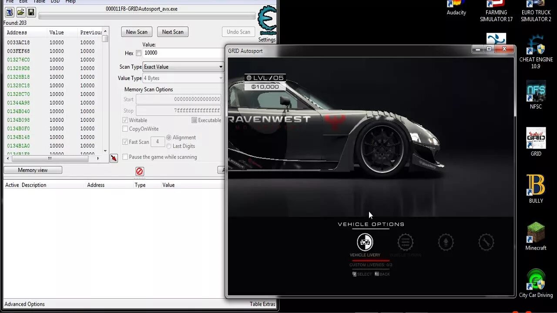Click Advanced Options

25,304
